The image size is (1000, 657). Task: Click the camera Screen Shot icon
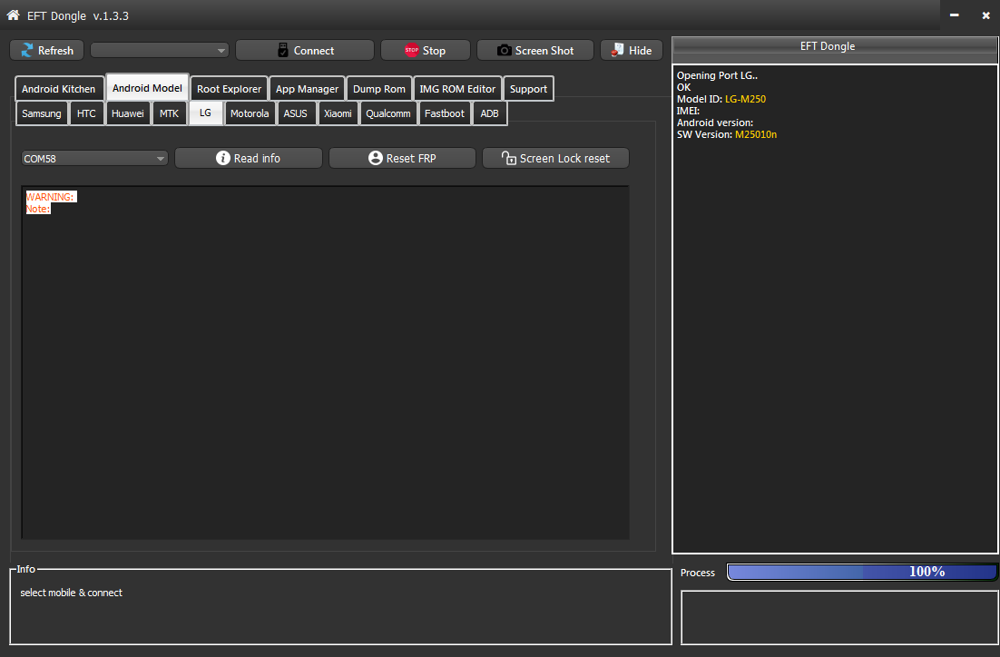pos(504,51)
